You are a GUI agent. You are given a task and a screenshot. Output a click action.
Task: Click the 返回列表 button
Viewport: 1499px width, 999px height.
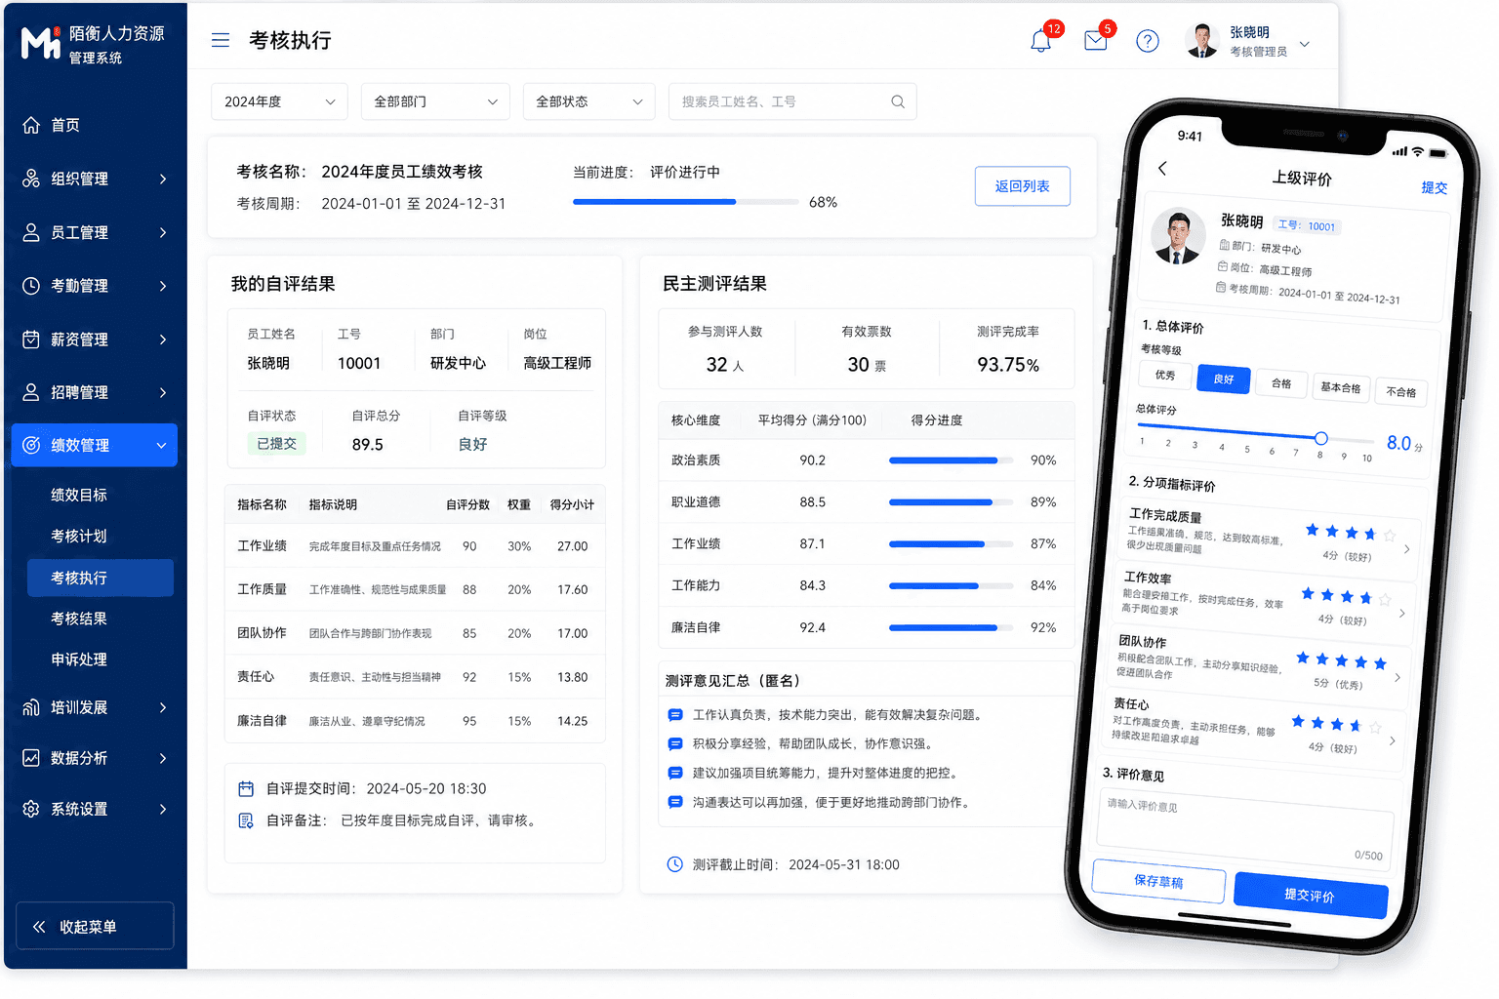[1023, 186]
